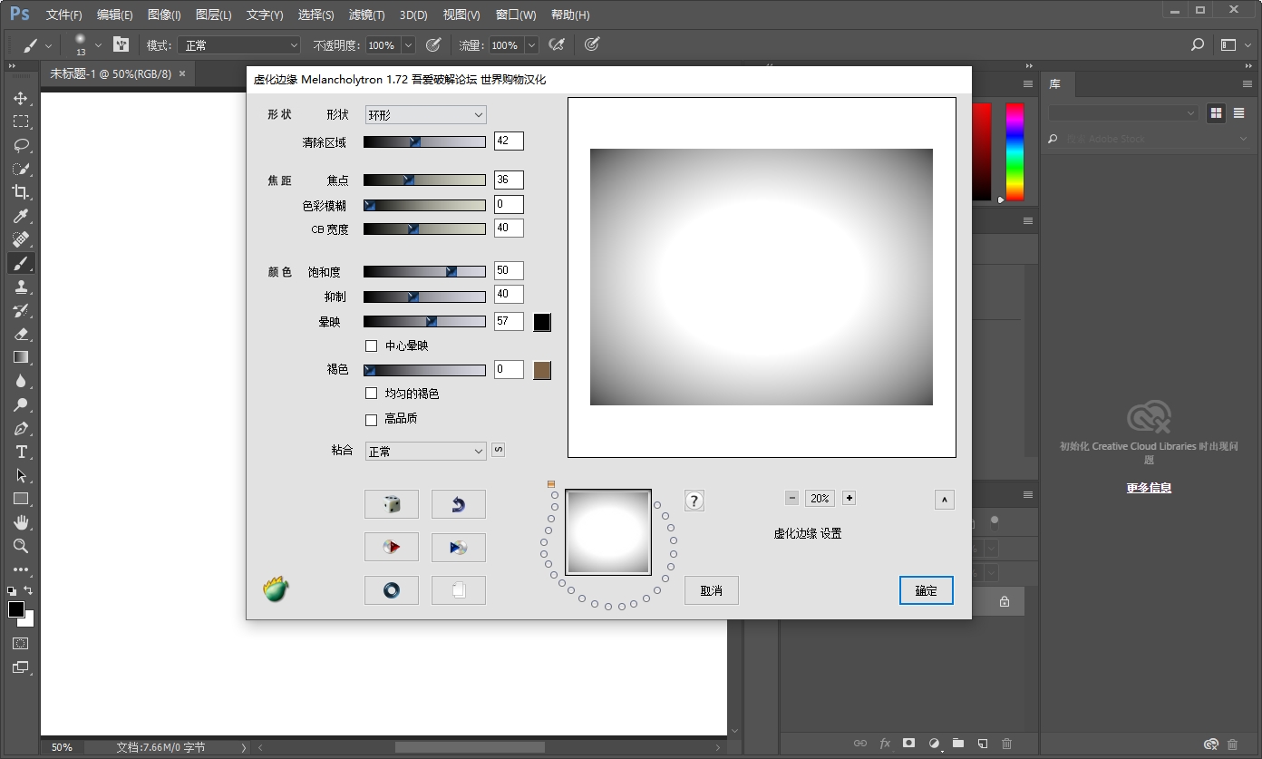Open the 晕映 color swatch

(x=541, y=321)
